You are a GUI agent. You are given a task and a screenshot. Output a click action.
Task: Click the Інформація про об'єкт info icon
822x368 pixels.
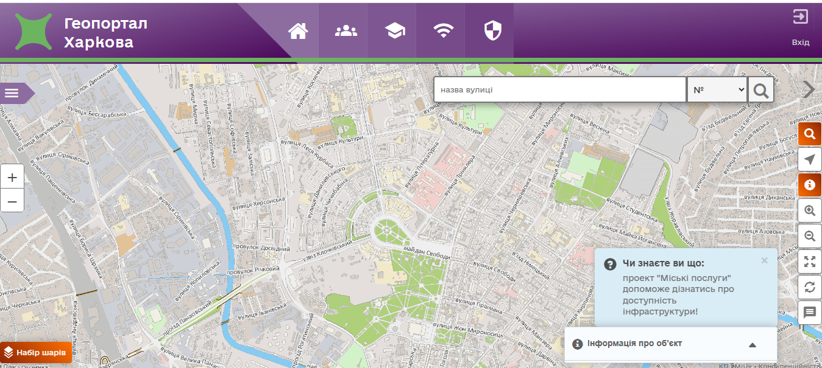578,344
